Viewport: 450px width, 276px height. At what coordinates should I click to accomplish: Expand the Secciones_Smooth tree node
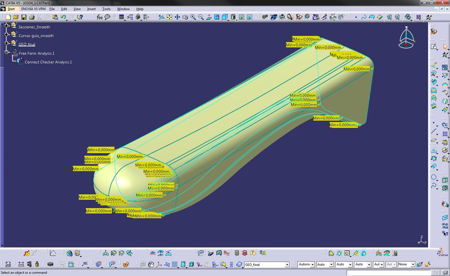point(6,25)
